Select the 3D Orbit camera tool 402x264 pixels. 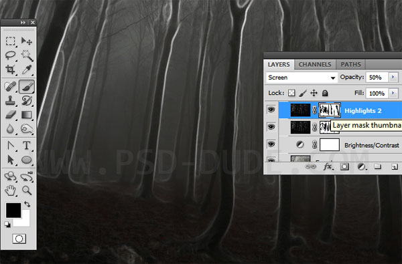[x=27, y=176]
